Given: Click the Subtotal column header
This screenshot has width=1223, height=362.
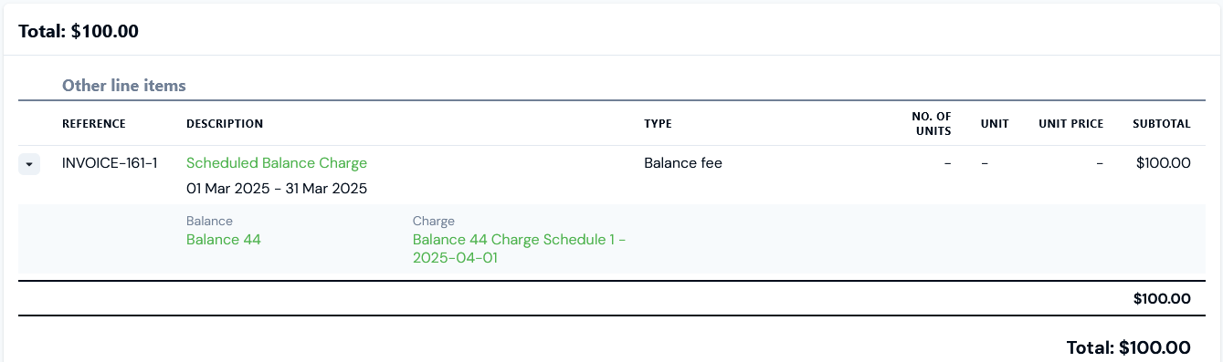Looking at the screenshot, I should tap(1162, 124).
